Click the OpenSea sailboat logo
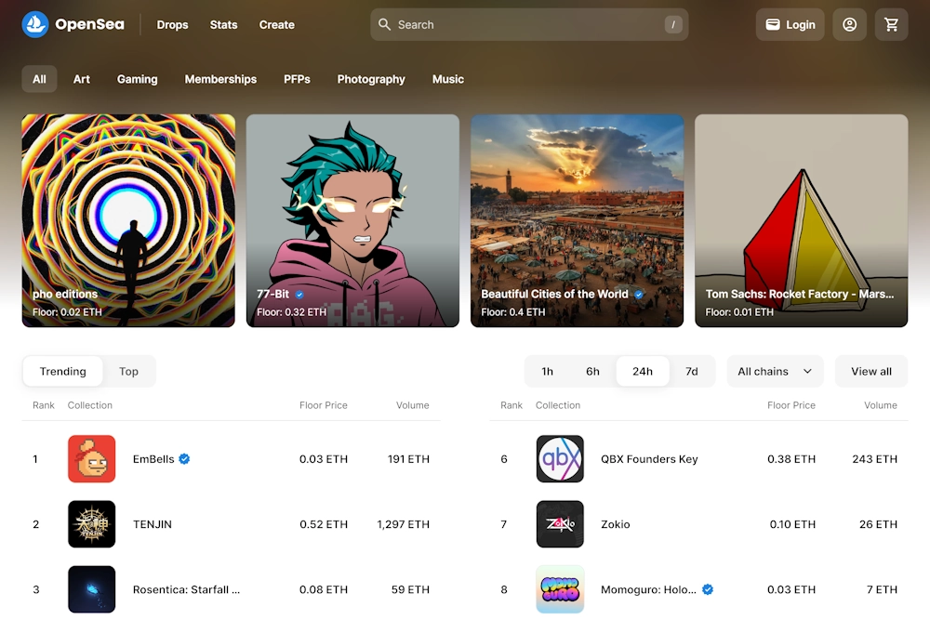This screenshot has height=620, width=930. tap(35, 25)
